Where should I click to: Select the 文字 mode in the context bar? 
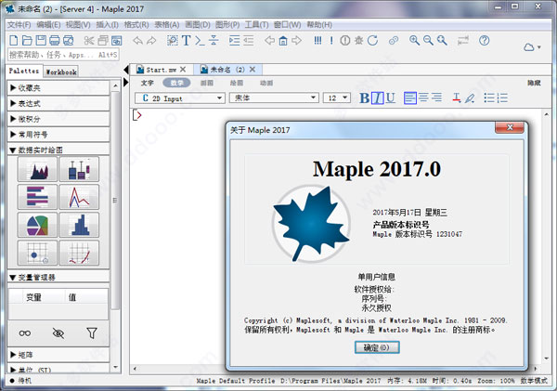[147, 83]
